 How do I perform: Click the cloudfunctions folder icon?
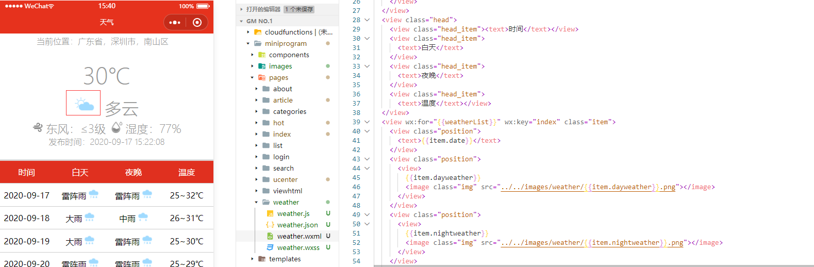(x=258, y=32)
